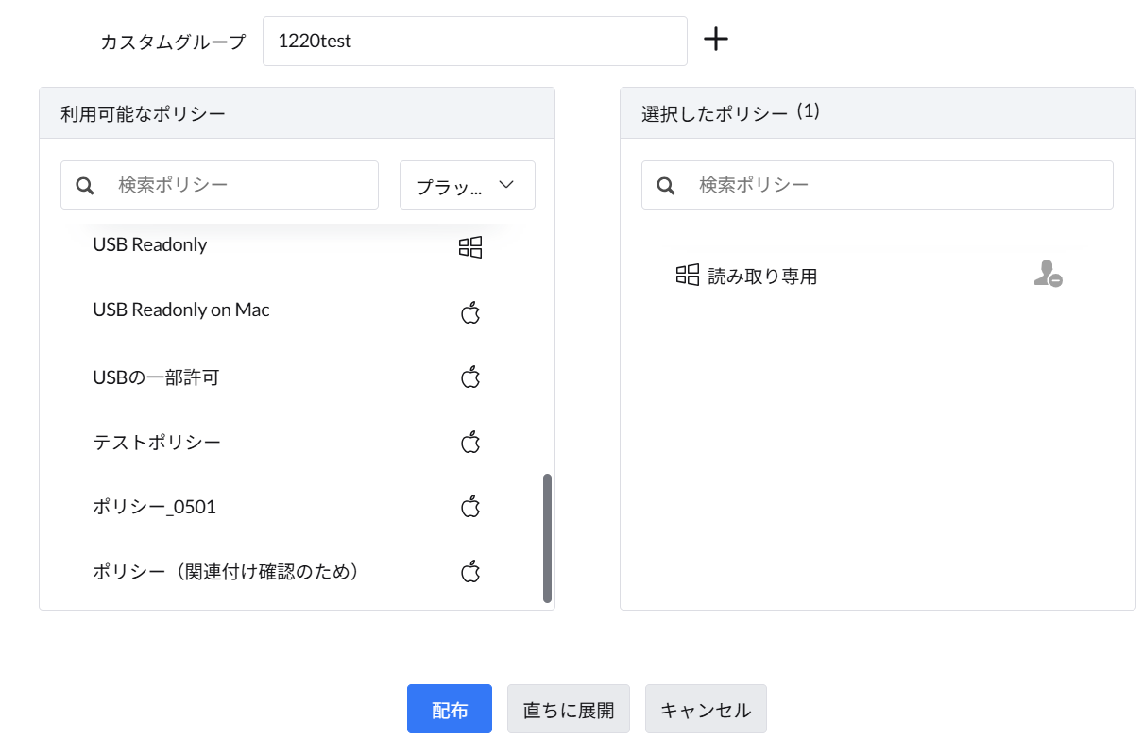
Task: Select the テストポリシー policy entry
Action: pos(157,442)
